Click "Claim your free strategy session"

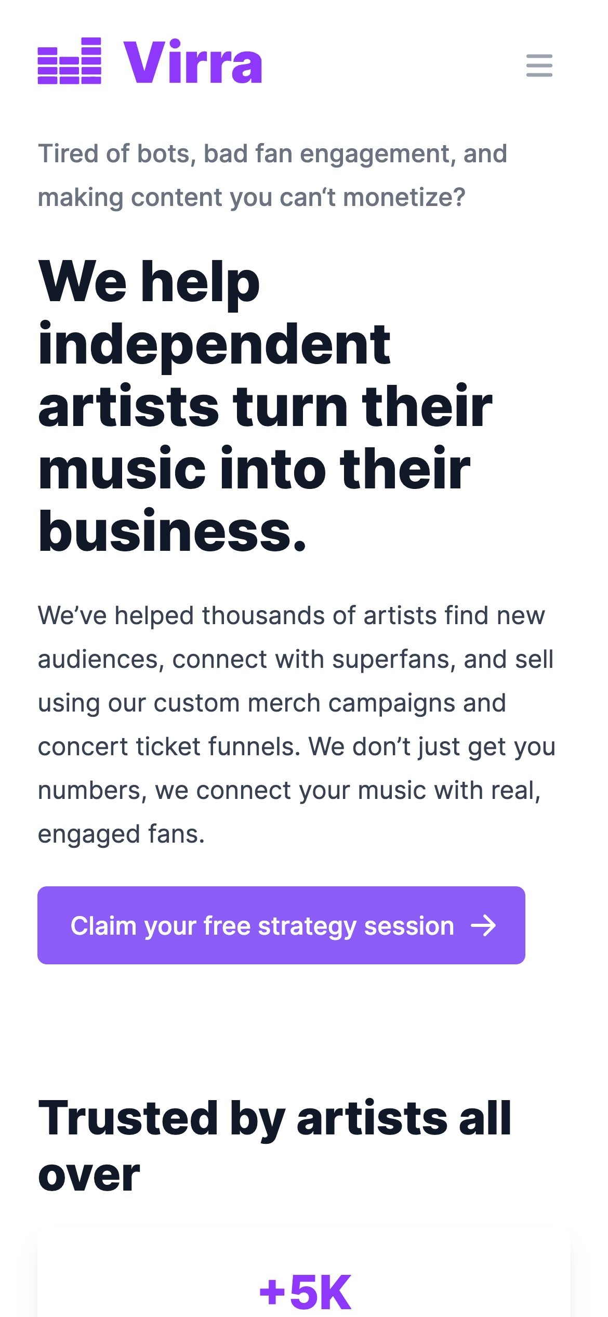(x=262, y=925)
